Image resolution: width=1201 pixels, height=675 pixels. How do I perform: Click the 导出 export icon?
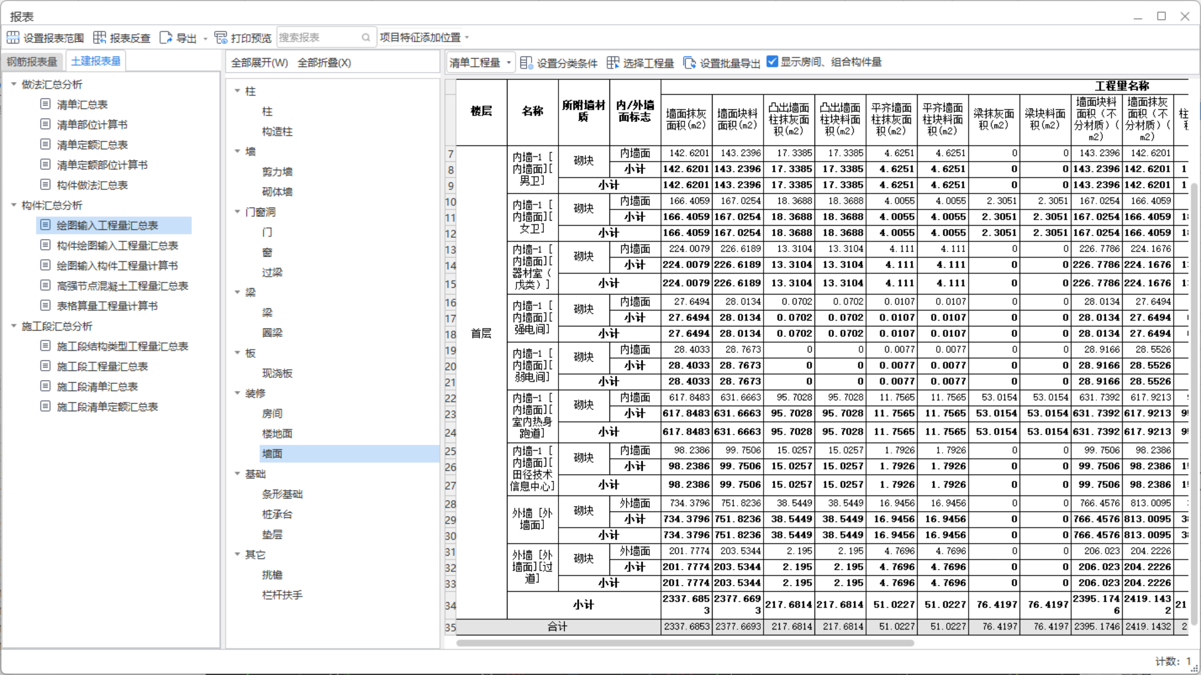coord(166,37)
